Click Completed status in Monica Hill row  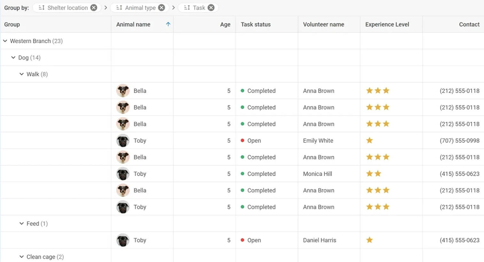tap(262, 174)
